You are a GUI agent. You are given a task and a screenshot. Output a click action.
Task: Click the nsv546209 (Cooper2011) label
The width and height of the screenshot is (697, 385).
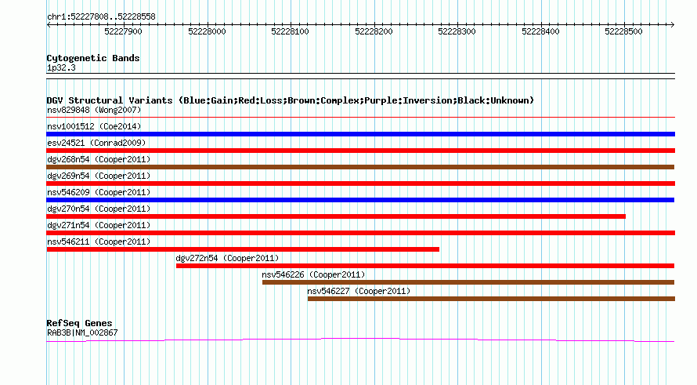(99, 192)
